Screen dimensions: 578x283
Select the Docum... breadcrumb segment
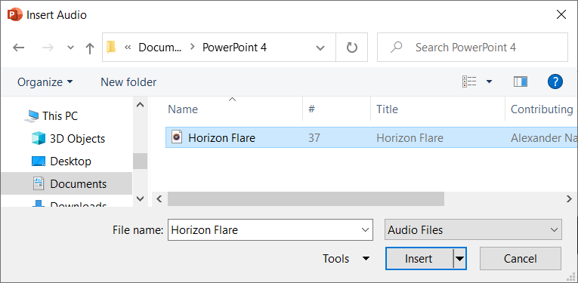pos(160,47)
